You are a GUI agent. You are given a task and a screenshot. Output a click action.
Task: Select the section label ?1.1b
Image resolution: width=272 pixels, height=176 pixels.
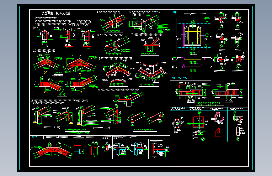[x=68, y=45]
